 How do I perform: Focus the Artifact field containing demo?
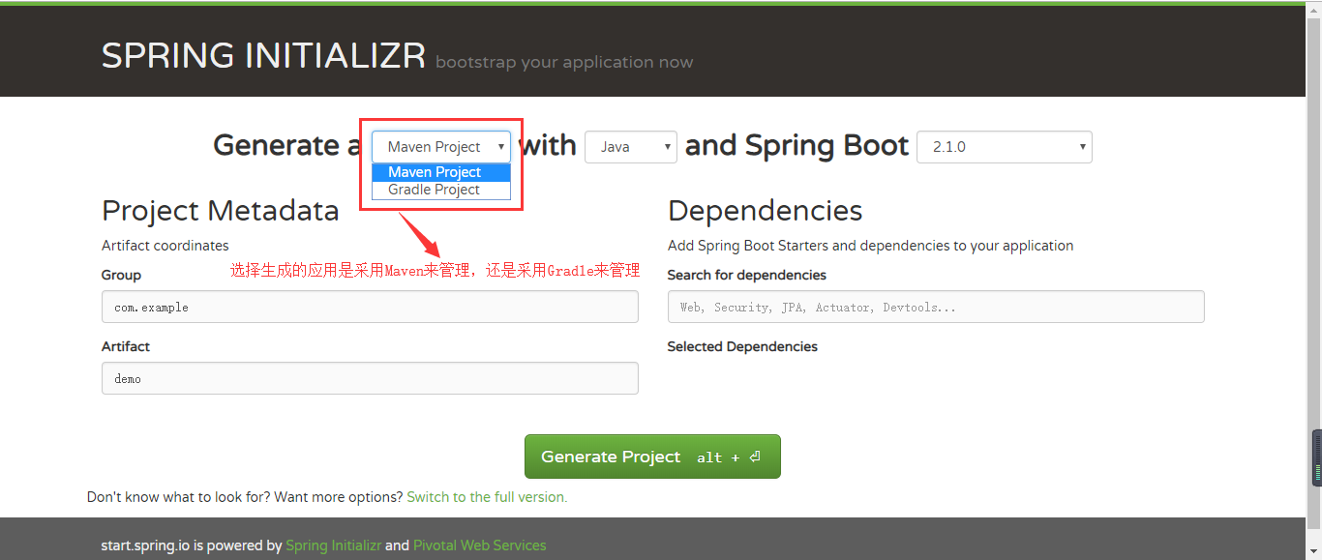pos(370,378)
